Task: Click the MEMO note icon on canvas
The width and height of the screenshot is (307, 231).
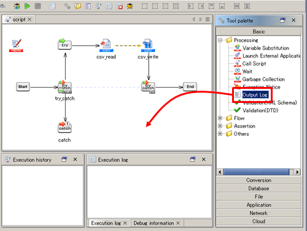Action: tap(16, 45)
